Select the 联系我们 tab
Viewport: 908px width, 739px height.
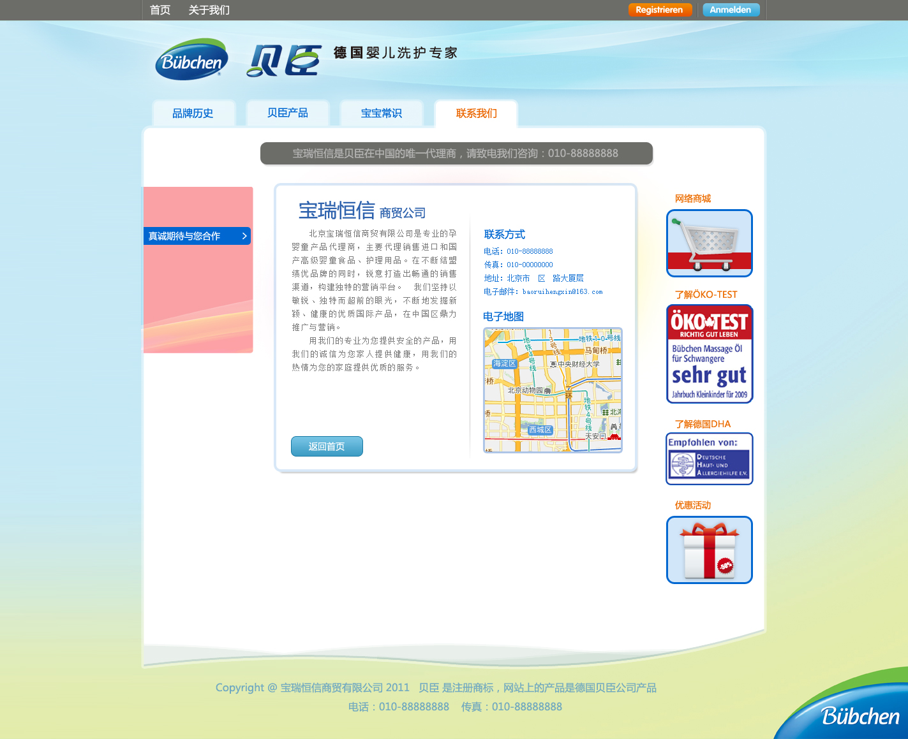coord(476,113)
